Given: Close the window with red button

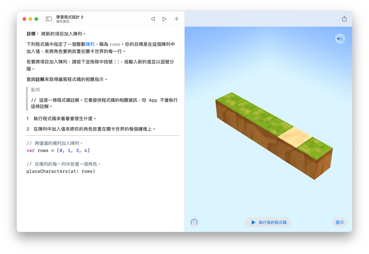Looking at the screenshot, I should pos(24,19).
